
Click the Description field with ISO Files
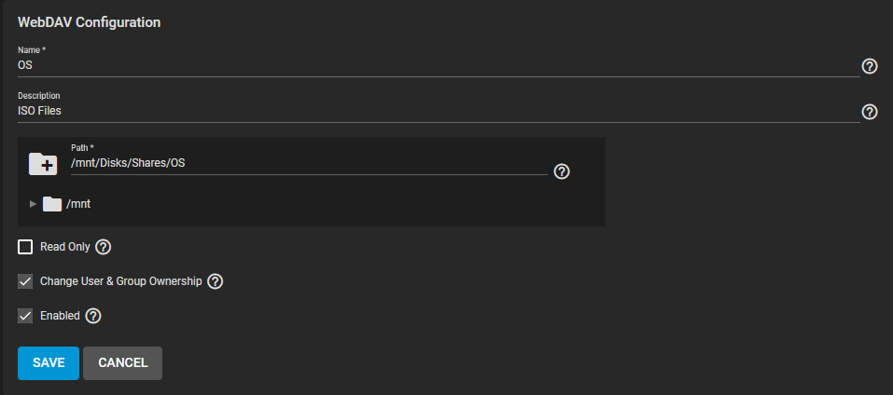(x=439, y=112)
